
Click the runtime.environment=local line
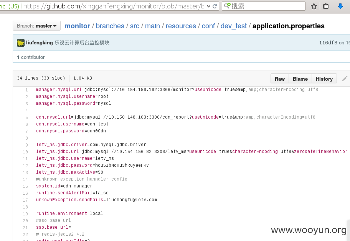[69, 213]
